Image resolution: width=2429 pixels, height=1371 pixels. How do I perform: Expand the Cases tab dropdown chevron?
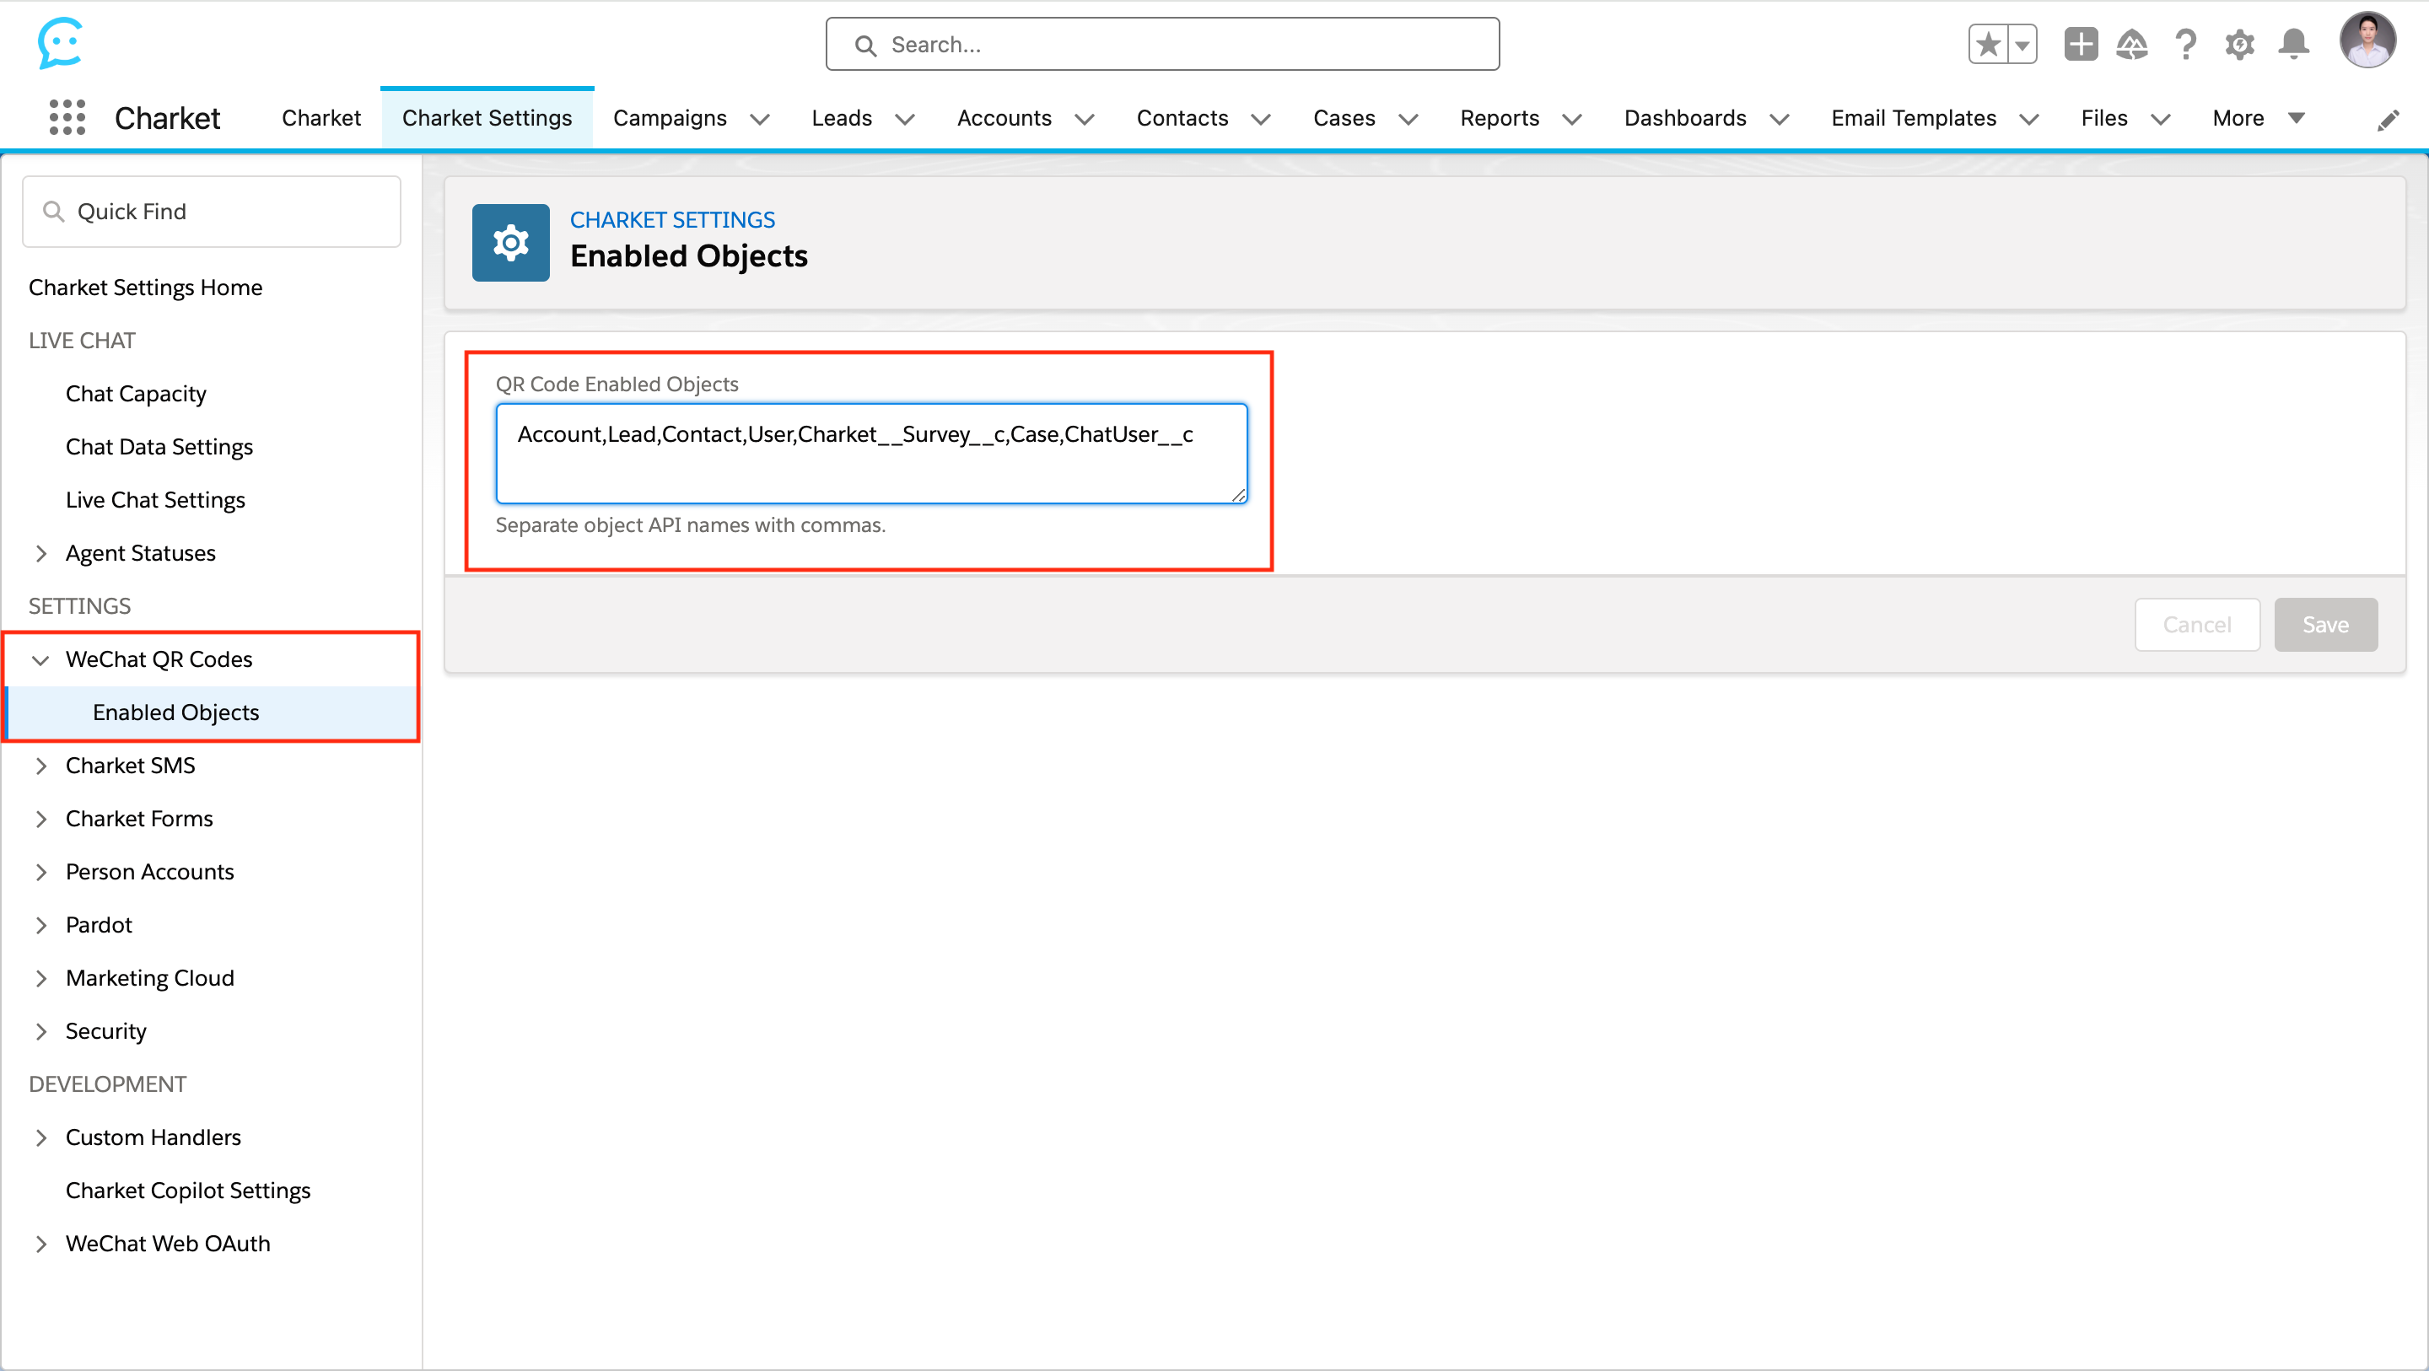point(1408,120)
